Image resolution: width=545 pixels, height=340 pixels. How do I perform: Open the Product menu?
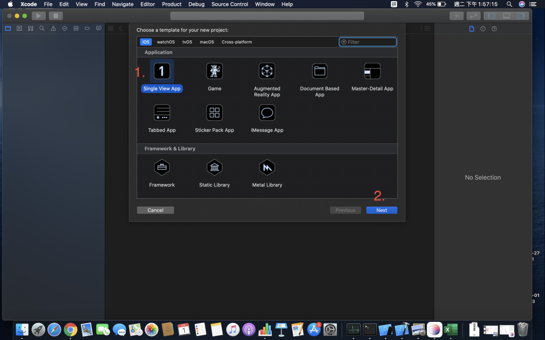[172, 4]
